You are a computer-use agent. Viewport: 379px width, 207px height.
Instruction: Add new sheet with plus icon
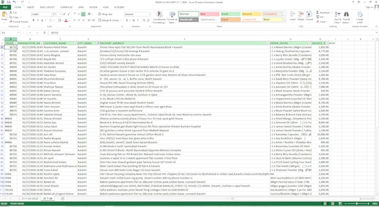click(62, 199)
